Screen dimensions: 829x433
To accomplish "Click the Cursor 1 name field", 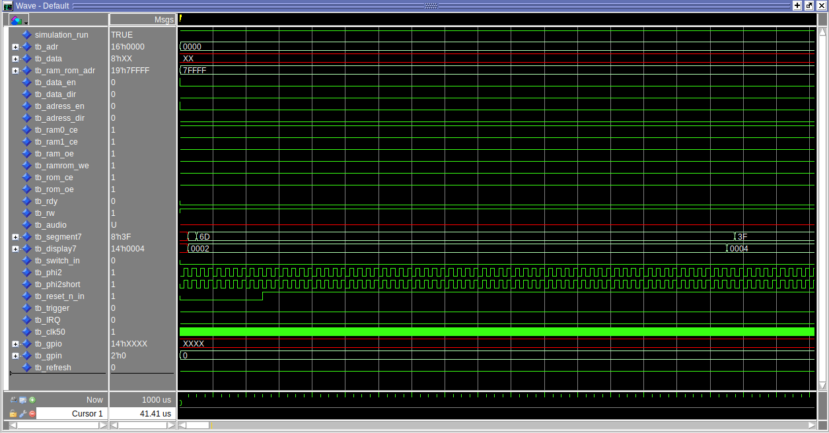I will [71, 414].
